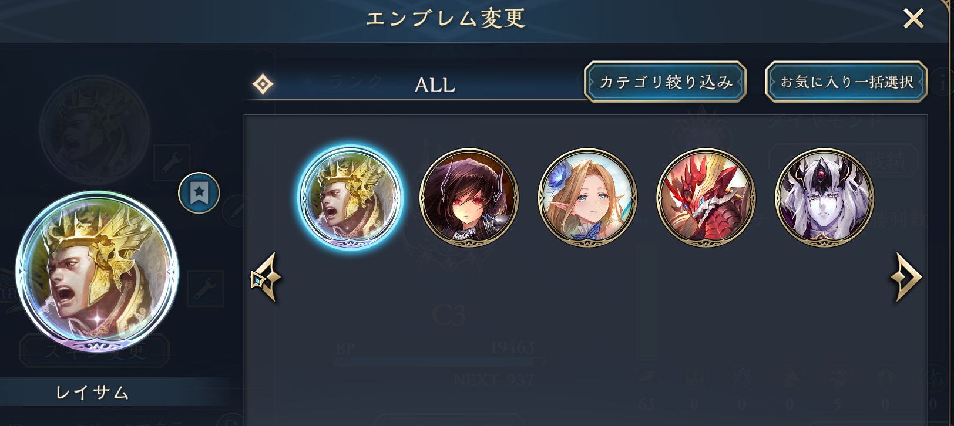Close the エンブレム変更 dialog
954x426 pixels.
(913, 19)
